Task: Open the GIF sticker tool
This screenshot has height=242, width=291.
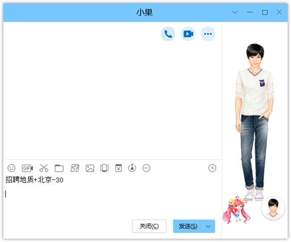Action: [27, 168]
